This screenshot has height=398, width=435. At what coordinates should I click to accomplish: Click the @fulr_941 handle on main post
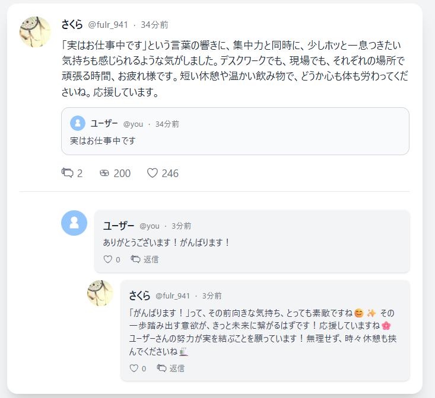click(x=108, y=25)
